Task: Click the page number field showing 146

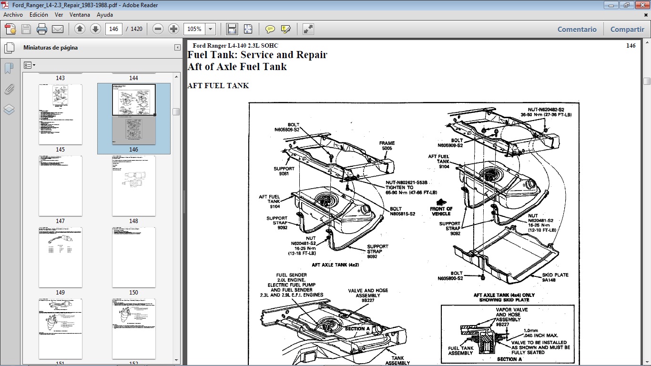Action: point(114,29)
